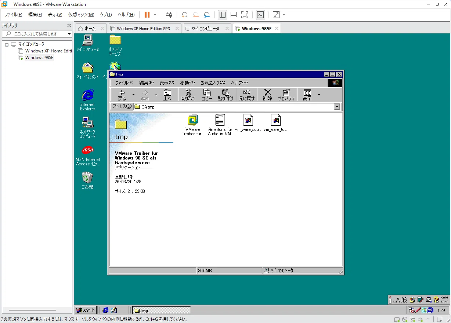Select the MSN Internet Access desktop icon

point(88,156)
